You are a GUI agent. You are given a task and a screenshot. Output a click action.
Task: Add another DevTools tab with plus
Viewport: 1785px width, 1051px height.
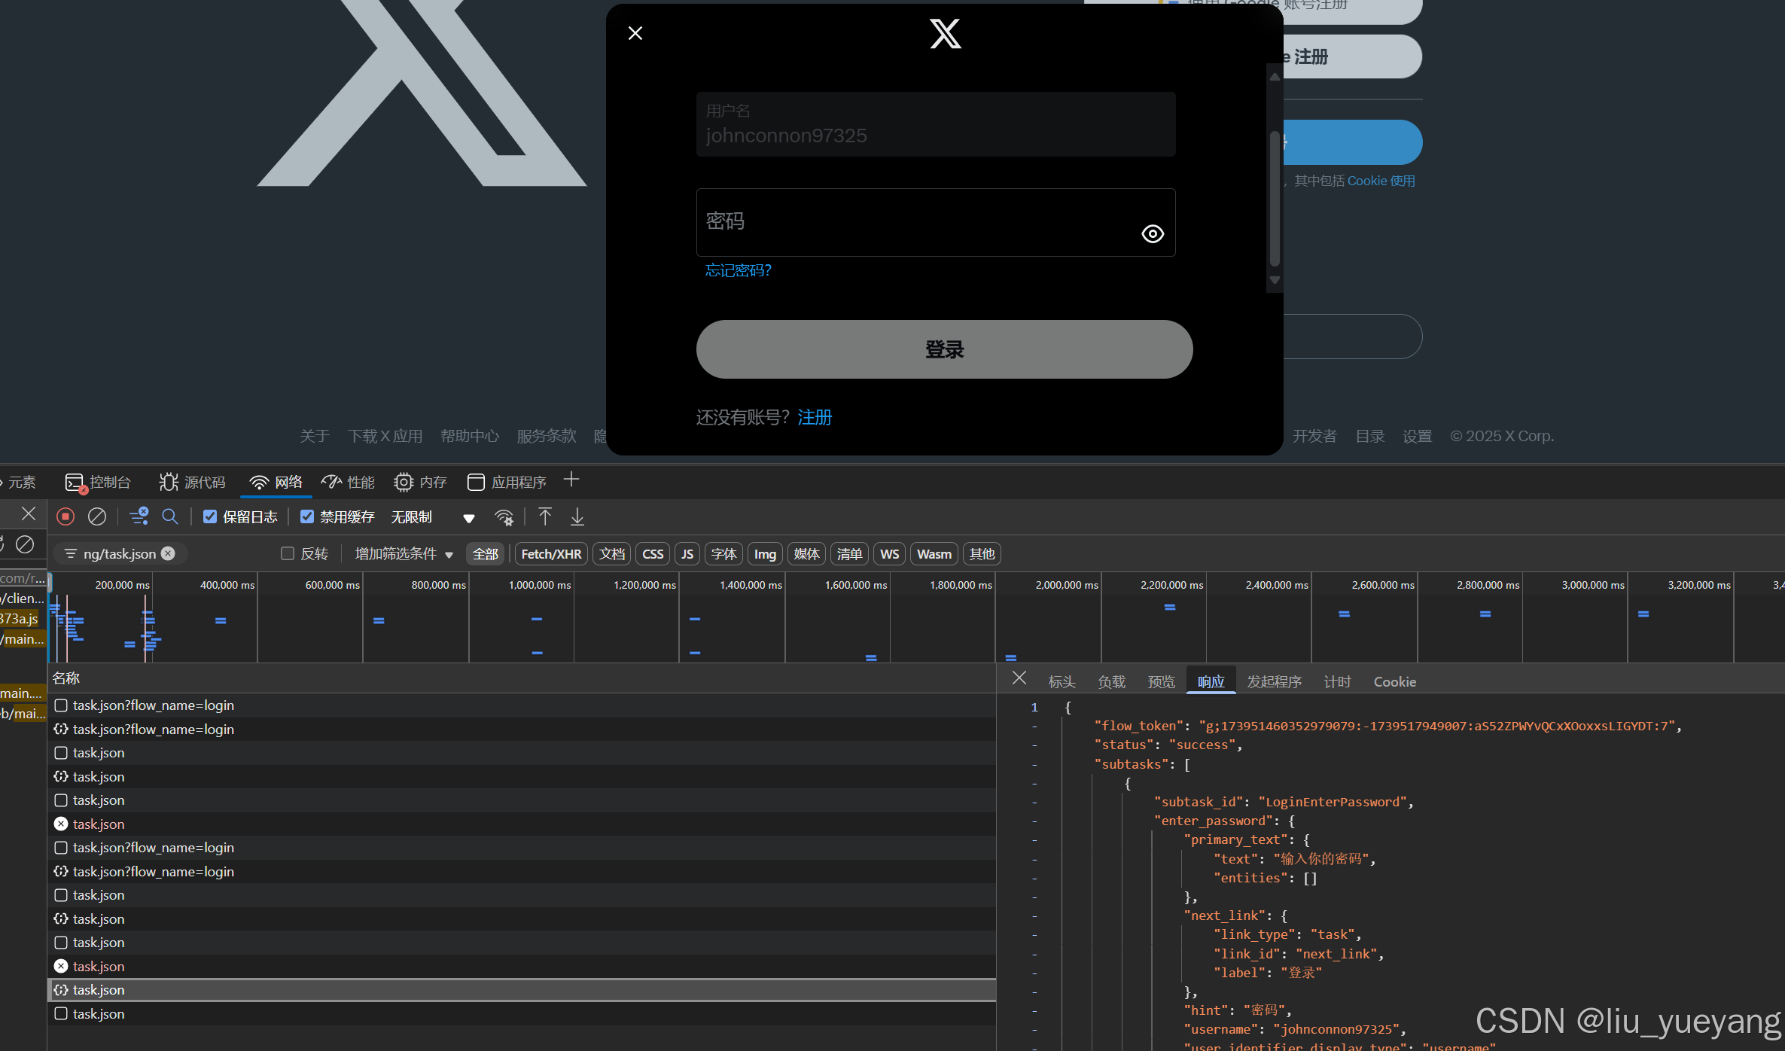pyautogui.click(x=571, y=480)
